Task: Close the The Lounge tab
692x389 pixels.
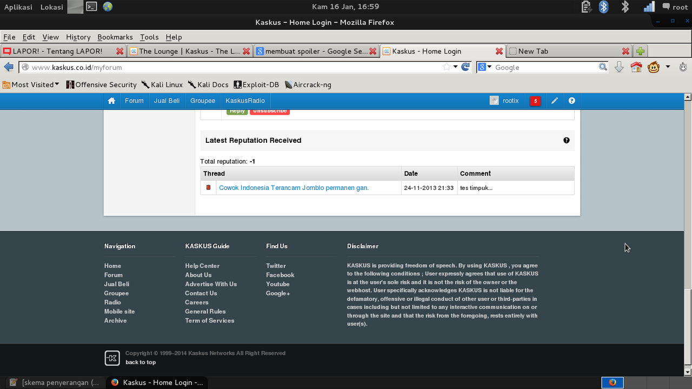Action: (x=247, y=51)
